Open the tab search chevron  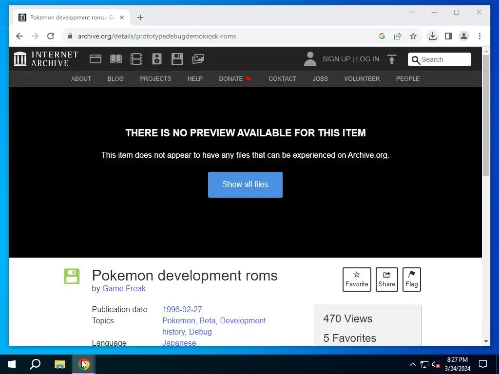pyautogui.click(x=411, y=12)
